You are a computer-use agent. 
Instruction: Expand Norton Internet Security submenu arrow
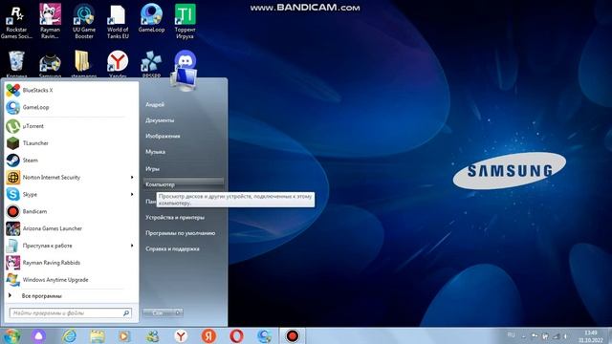132,178
